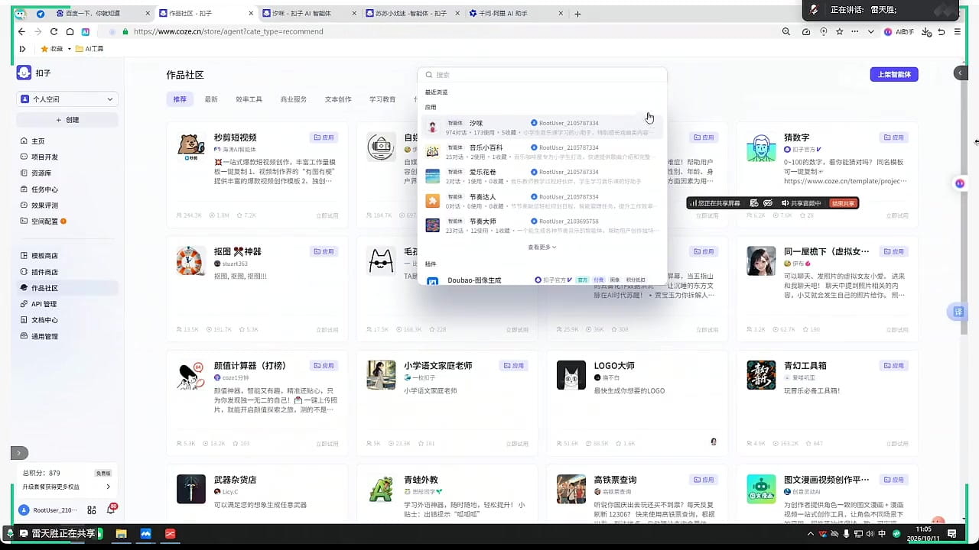Select the 最新 category tab
This screenshot has width=979, height=550.
(x=211, y=99)
